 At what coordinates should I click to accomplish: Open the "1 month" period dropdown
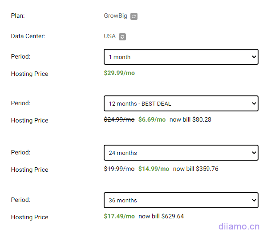[181, 57]
